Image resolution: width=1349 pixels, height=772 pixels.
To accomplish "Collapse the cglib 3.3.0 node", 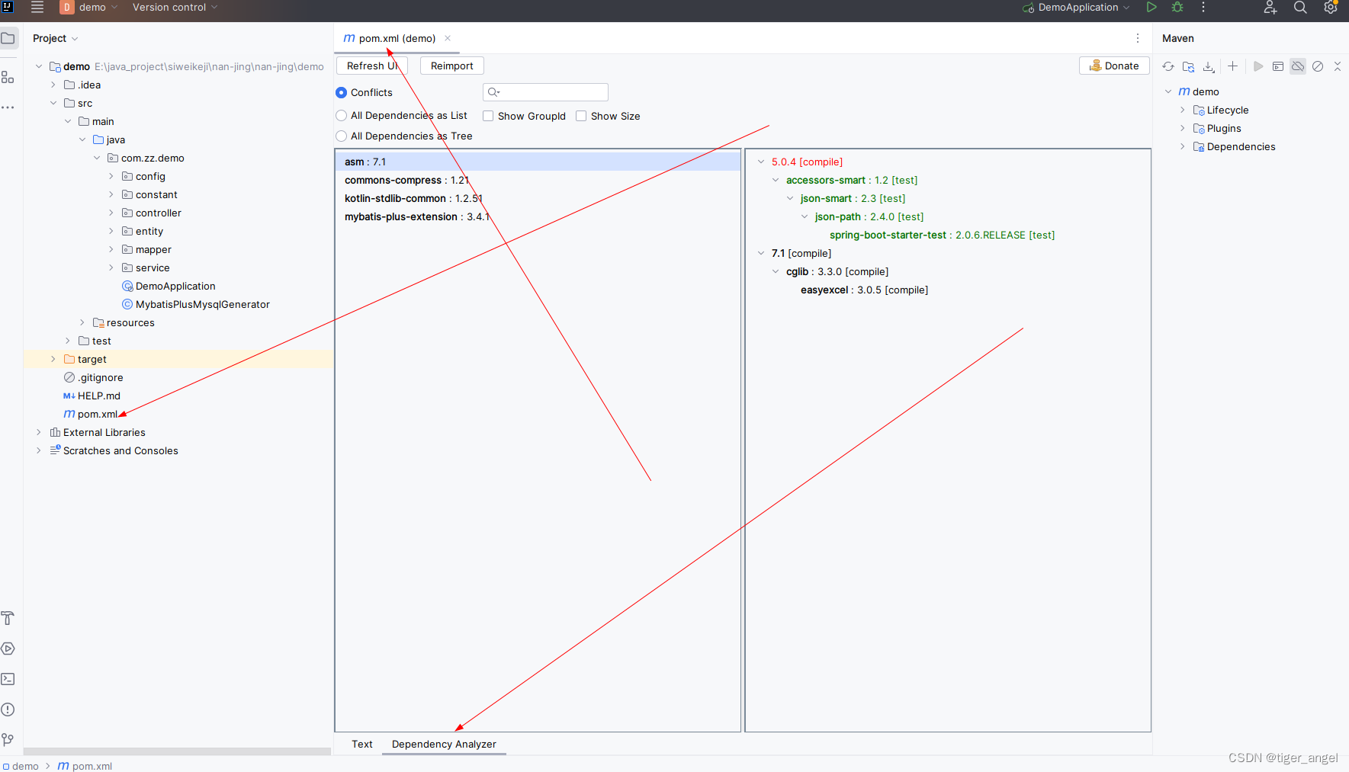I will point(776,271).
